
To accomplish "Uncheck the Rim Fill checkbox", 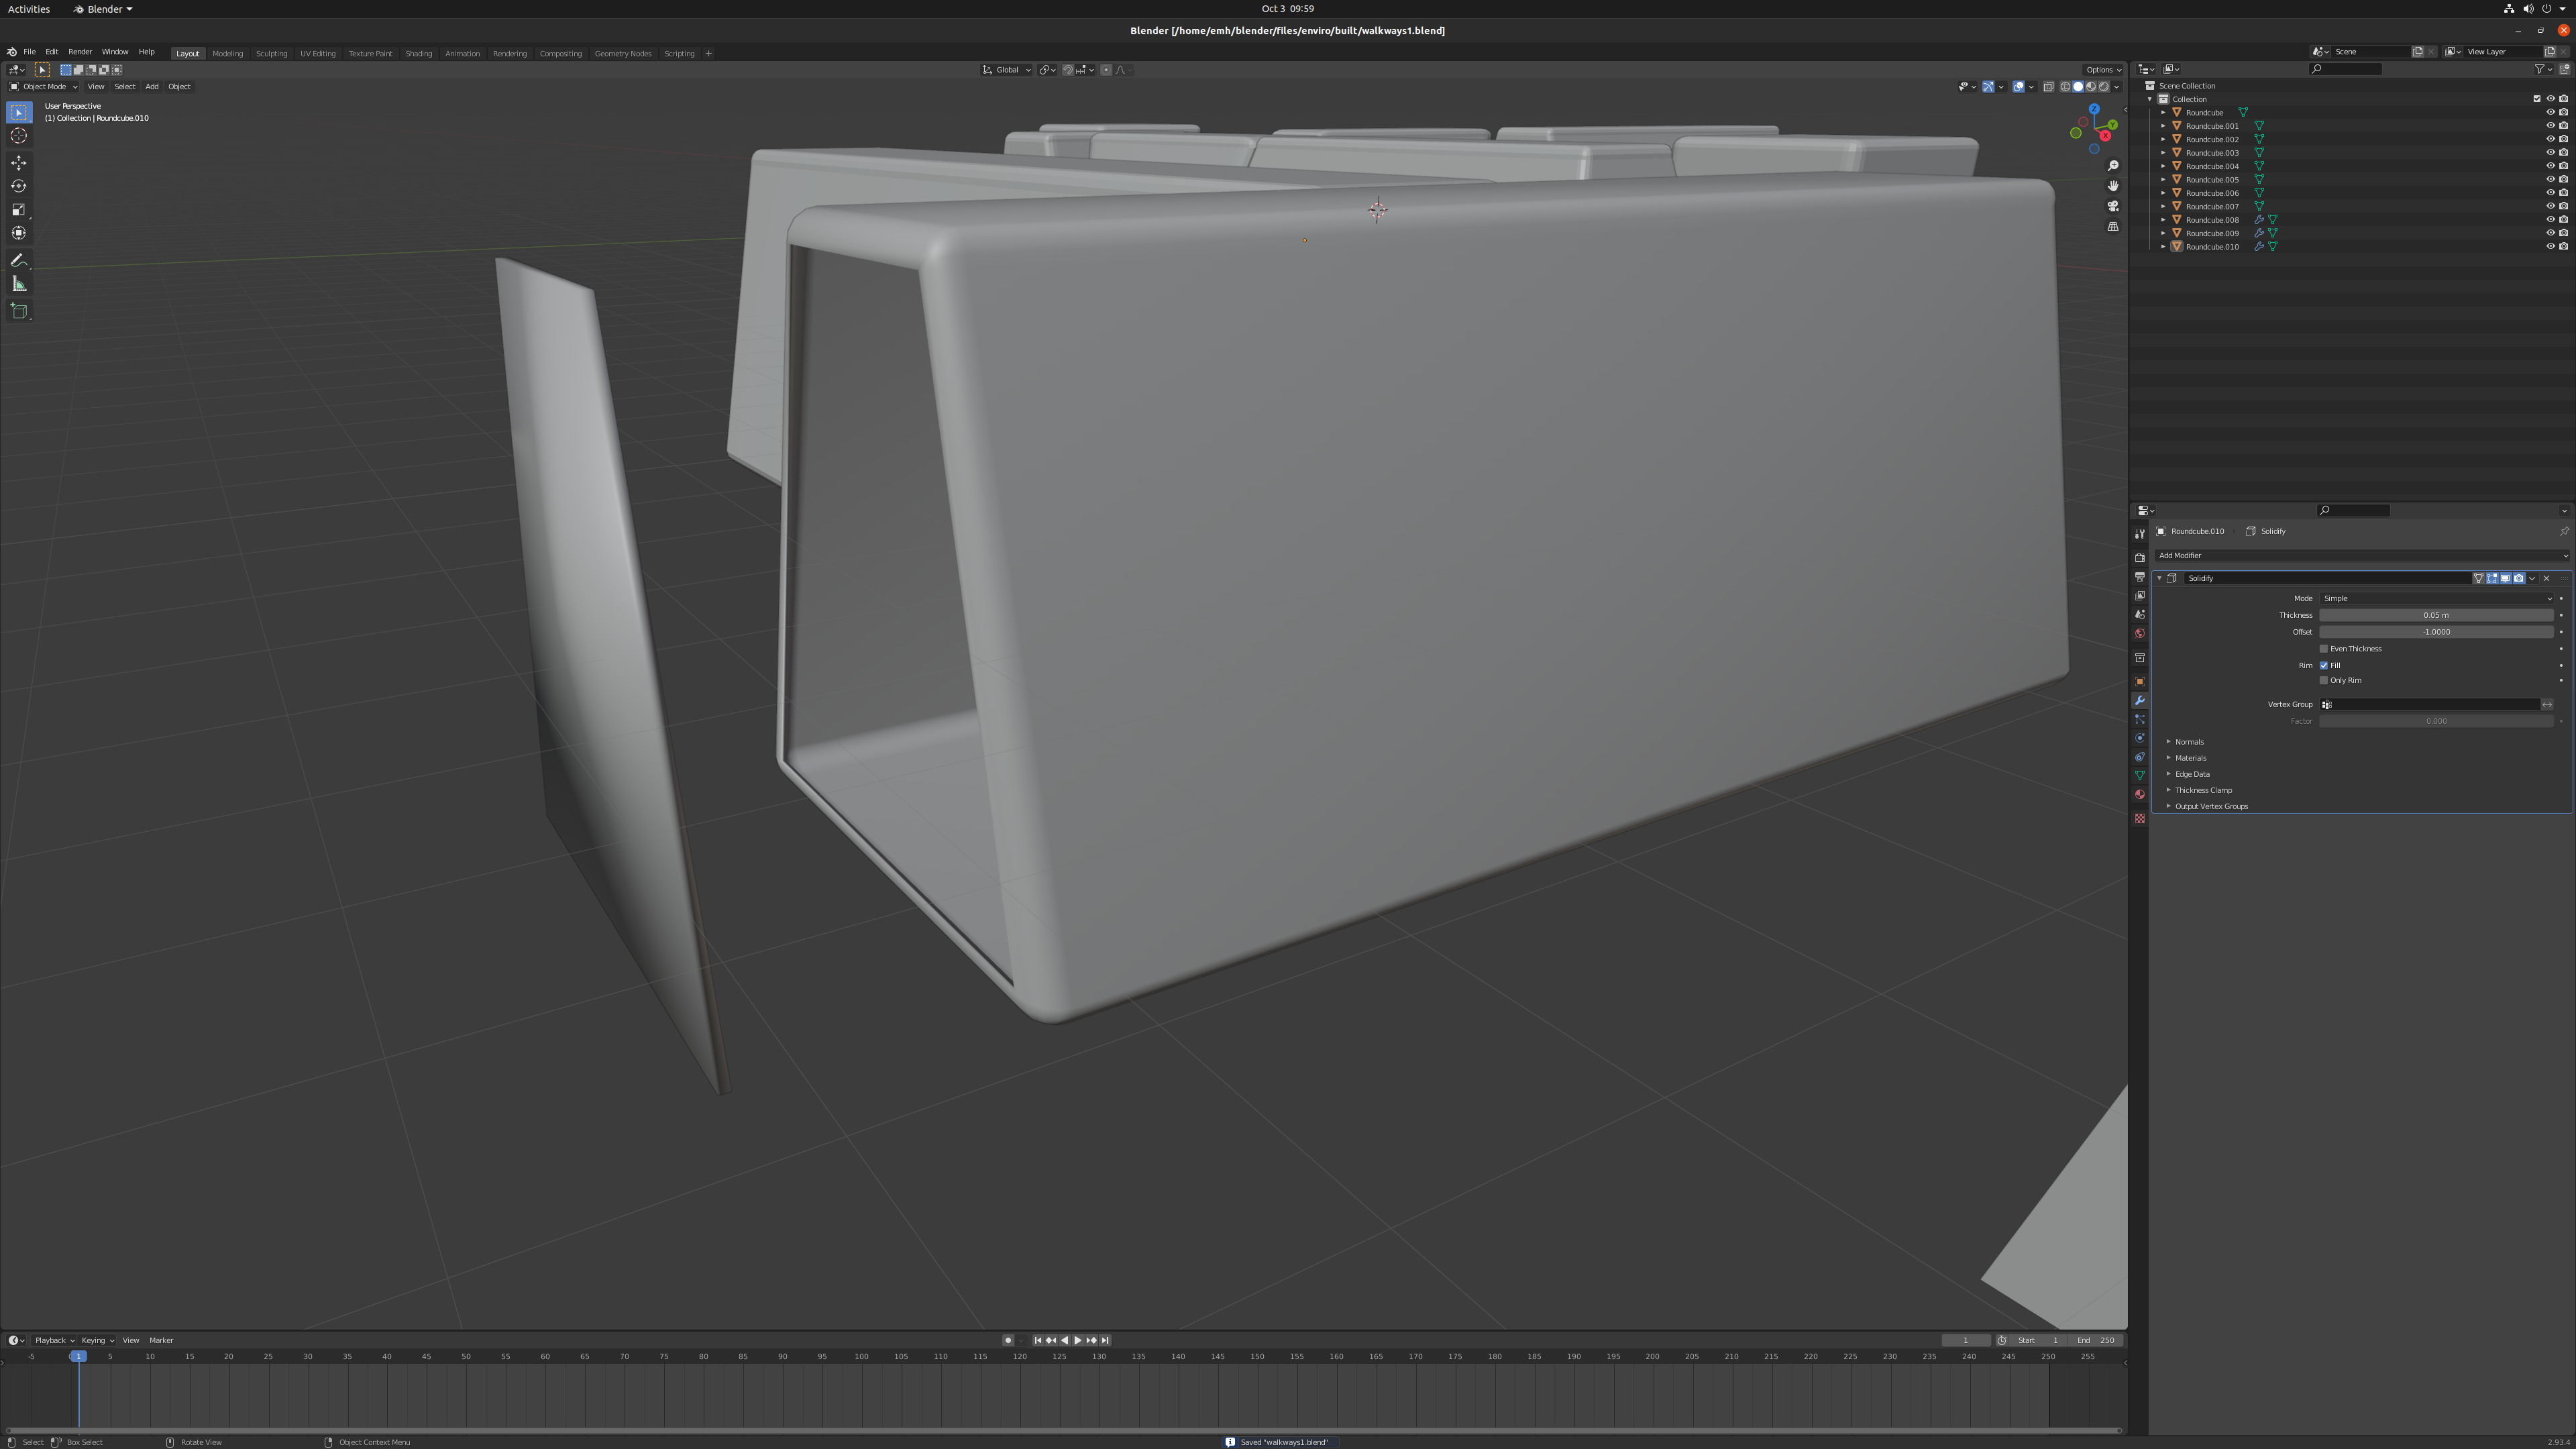I will pyautogui.click(x=2324, y=666).
